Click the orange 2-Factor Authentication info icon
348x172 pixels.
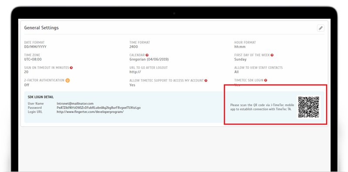point(68,81)
